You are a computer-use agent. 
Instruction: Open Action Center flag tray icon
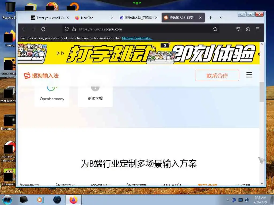pyautogui.click(x=234, y=200)
